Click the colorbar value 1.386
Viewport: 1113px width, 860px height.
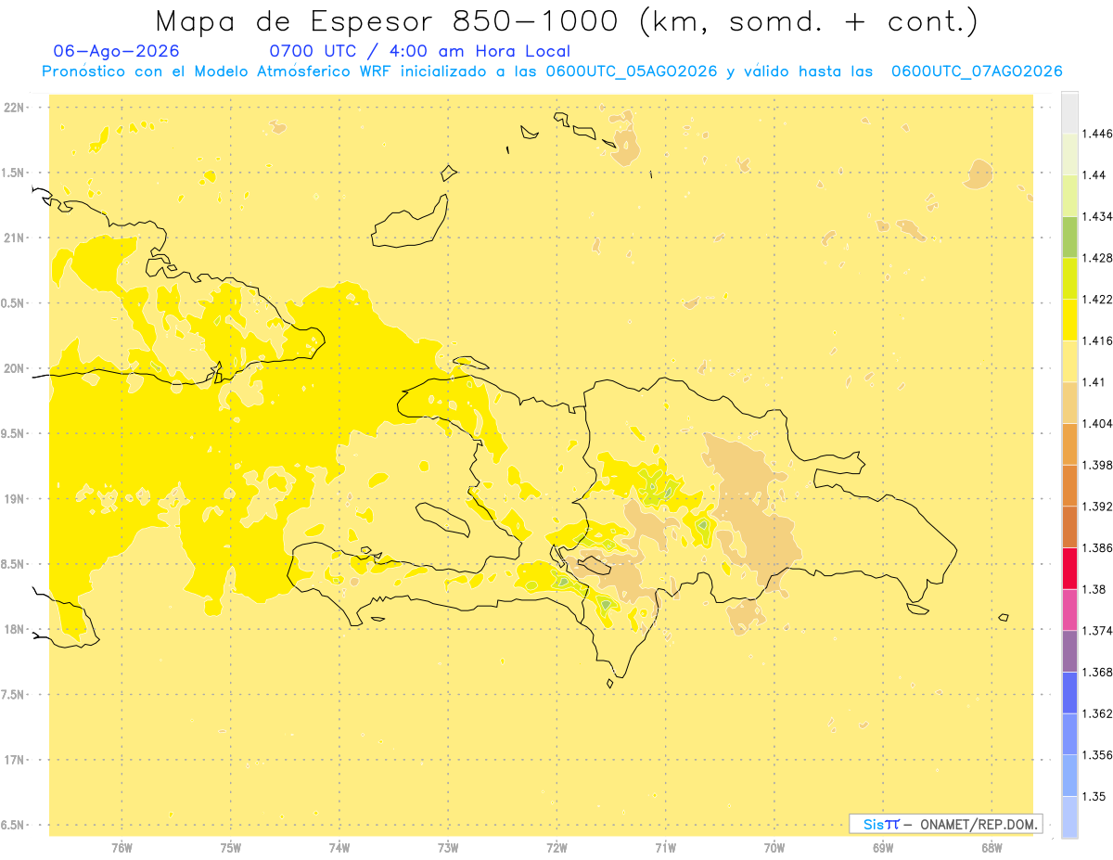[x=1097, y=547]
